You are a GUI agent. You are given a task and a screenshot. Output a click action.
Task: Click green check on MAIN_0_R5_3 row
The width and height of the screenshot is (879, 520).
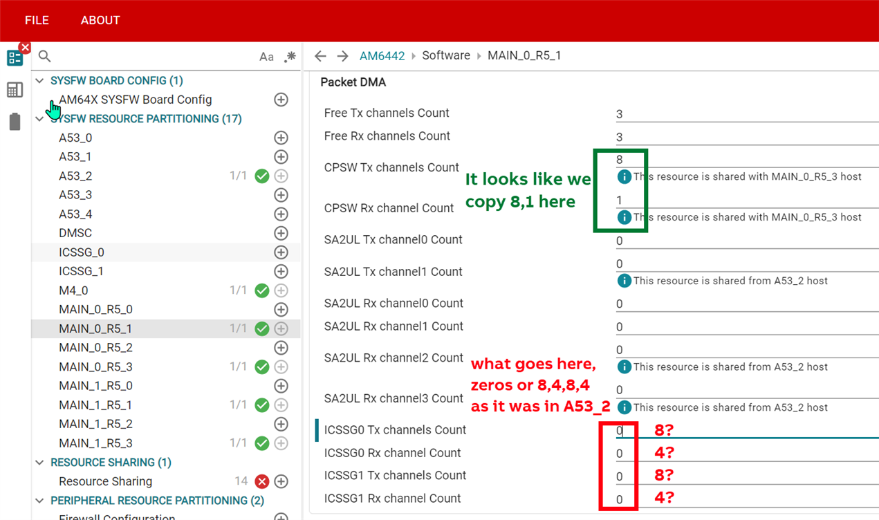coord(261,367)
